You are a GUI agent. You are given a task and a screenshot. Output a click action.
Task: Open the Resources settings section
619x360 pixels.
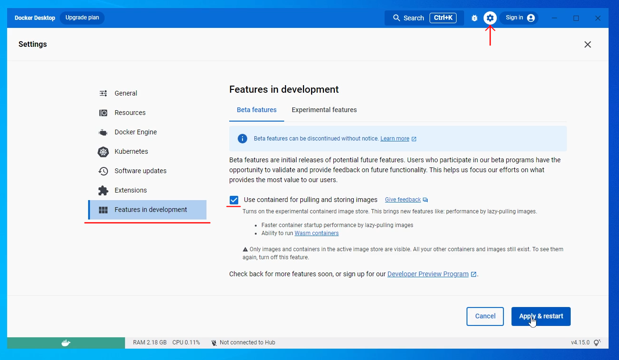pos(147,113)
